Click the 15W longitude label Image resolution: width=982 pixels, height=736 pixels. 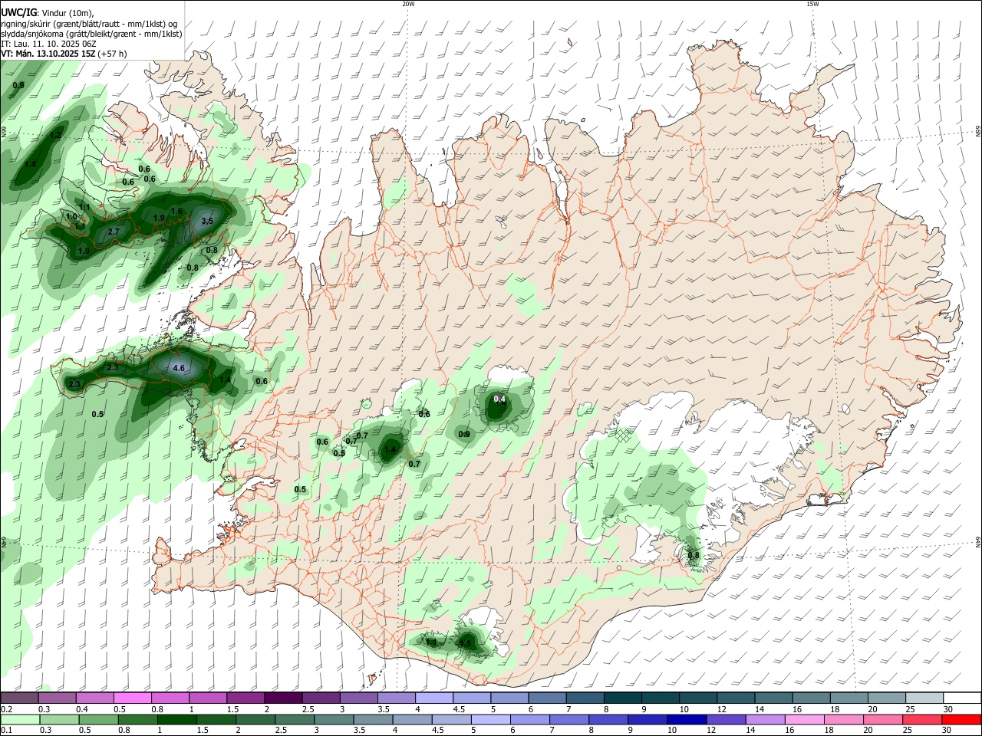812,4
